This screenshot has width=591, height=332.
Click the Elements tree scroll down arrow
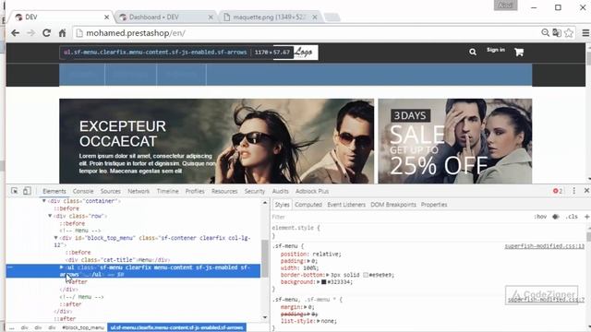coord(265,317)
